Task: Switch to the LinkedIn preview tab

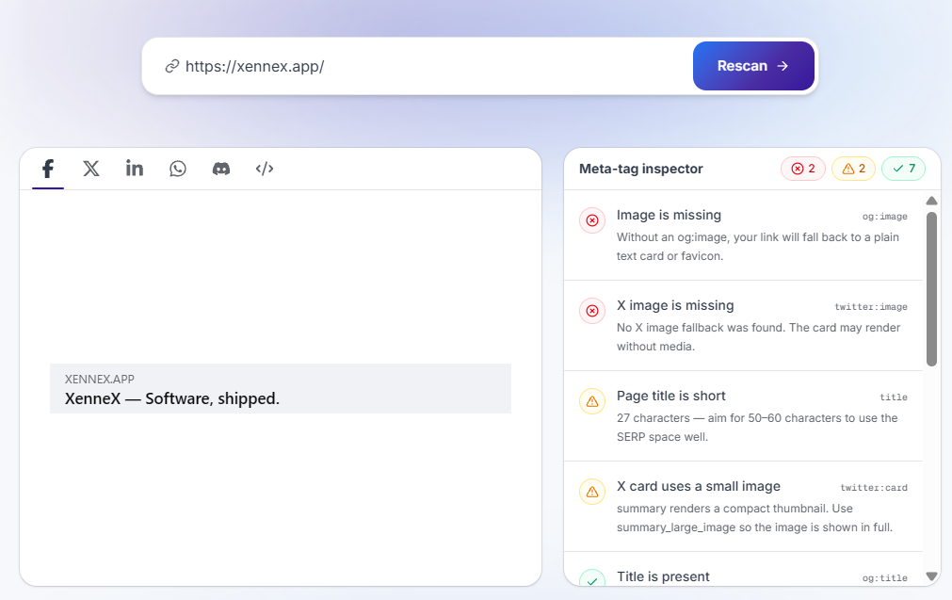Action: 134,169
